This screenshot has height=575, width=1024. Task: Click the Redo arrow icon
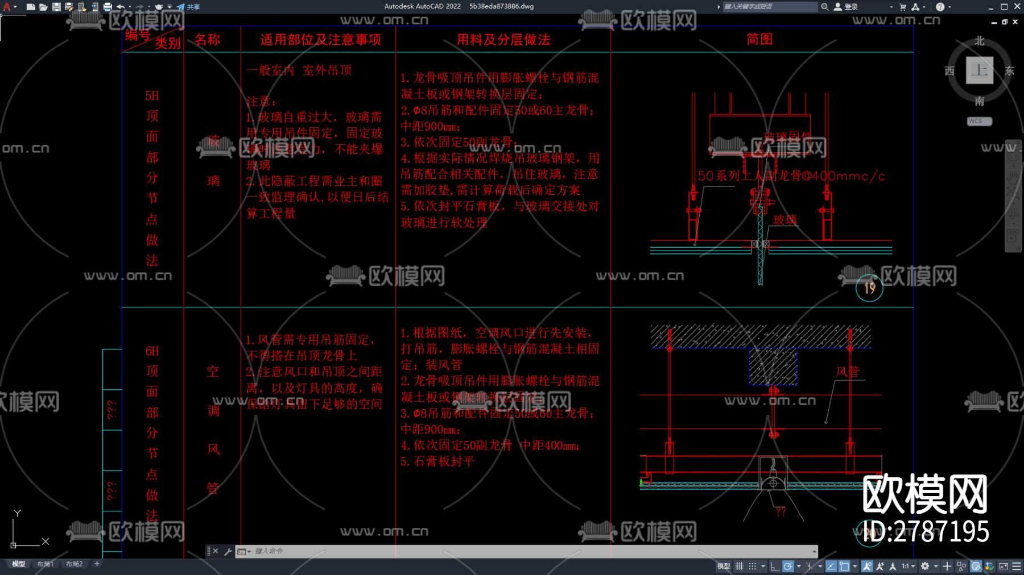(x=139, y=7)
